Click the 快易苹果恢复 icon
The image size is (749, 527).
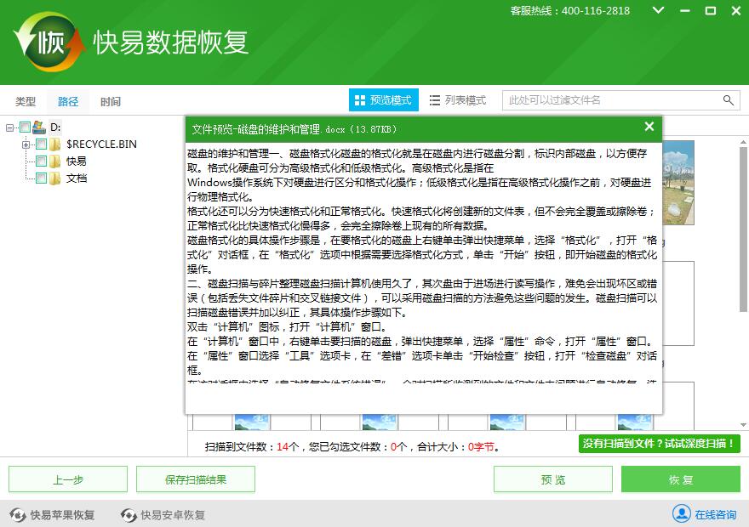[x=18, y=515]
